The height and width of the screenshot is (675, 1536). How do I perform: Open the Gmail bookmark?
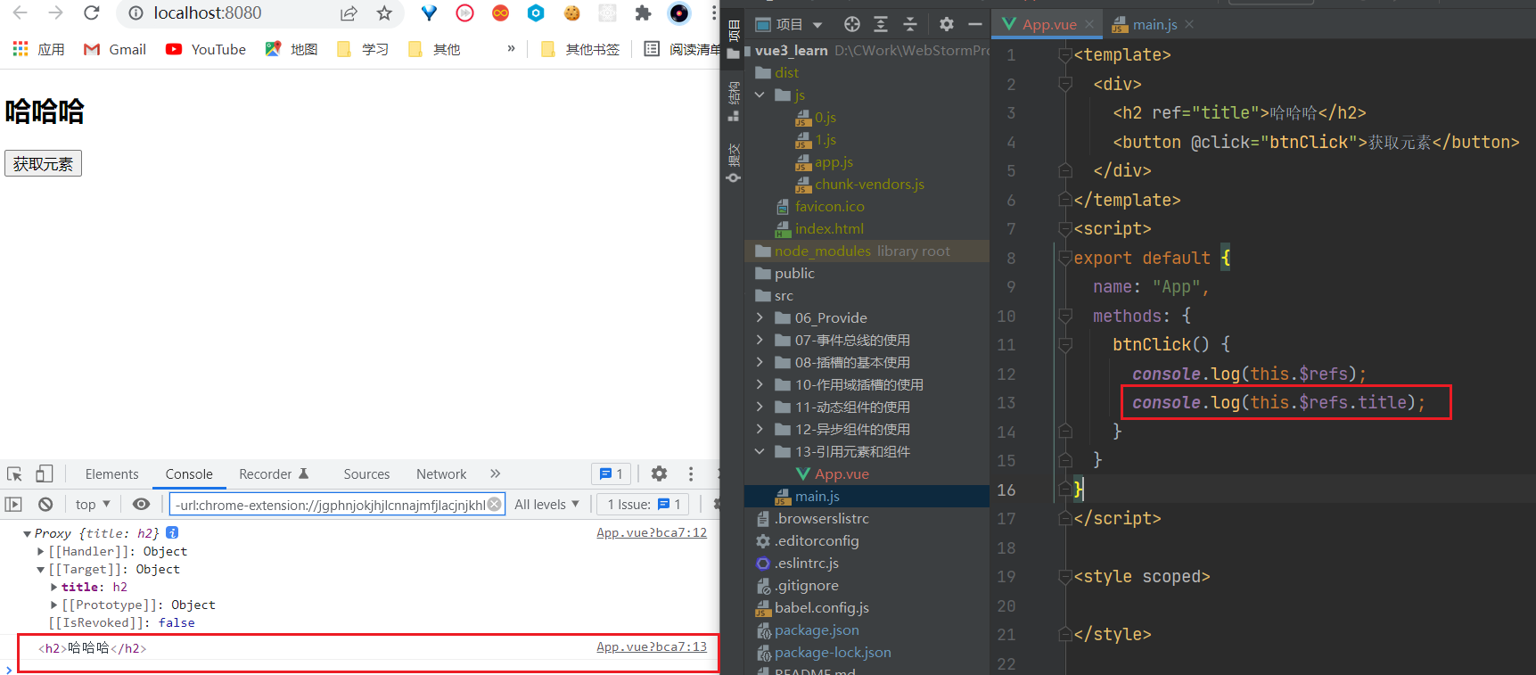point(115,49)
